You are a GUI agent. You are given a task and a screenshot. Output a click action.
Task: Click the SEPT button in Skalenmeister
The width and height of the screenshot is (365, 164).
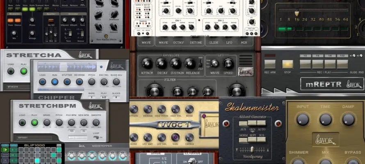click(252, 139)
